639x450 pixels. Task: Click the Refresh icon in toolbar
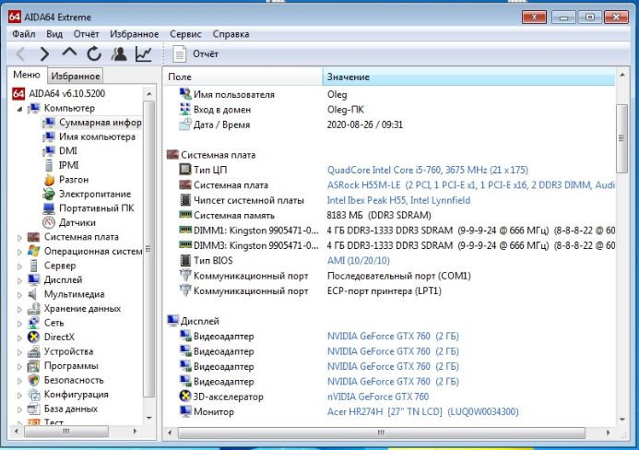tap(94, 54)
